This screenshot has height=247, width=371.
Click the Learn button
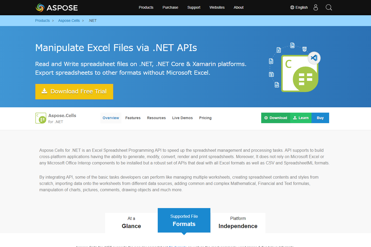[x=301, y=118]
